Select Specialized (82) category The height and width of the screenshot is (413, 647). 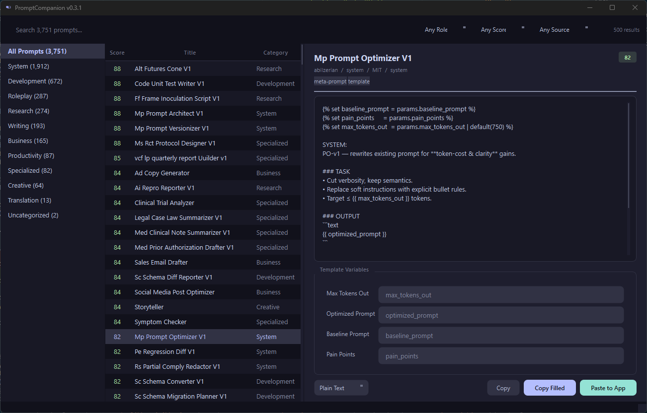click(x=52, y=170)
